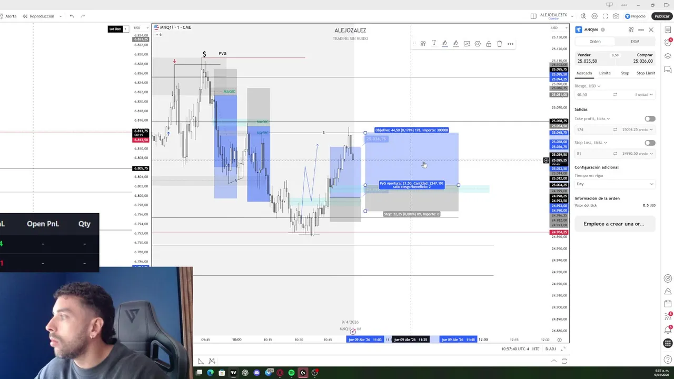Click the calendar sidebar icon
This screenshot has width=674, height=379.
pos(668,304)
